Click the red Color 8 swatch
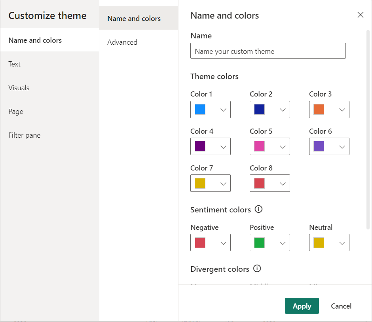 pos(260,183)
